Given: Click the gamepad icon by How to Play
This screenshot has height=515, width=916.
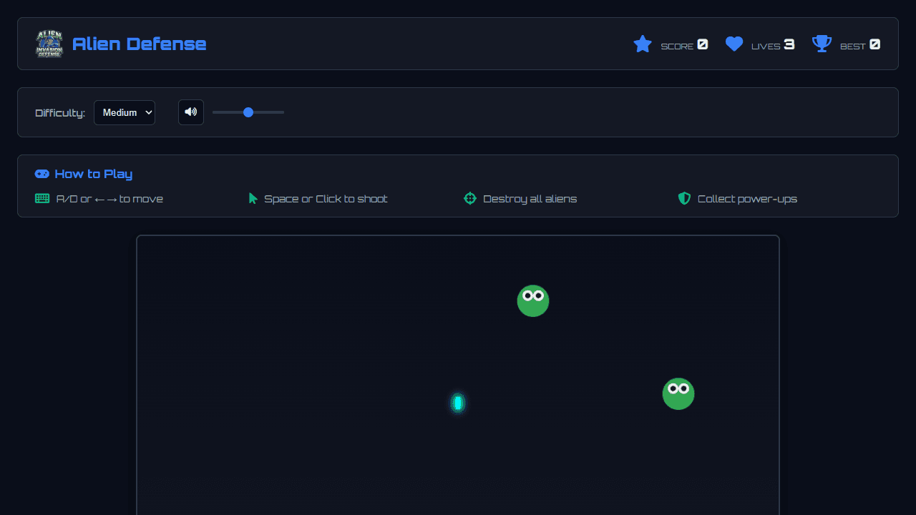Looking at the screenshot, I should tap(42, 174).
